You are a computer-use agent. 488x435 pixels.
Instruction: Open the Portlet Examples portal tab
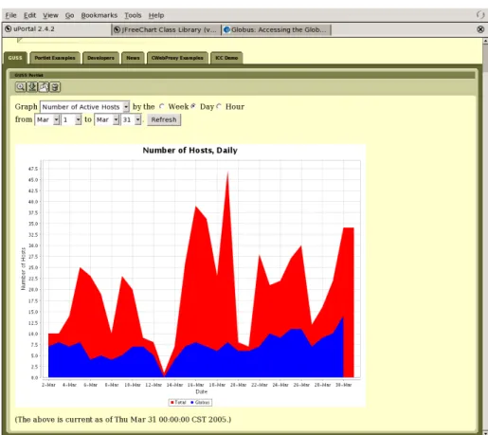(x=55, y=58)
